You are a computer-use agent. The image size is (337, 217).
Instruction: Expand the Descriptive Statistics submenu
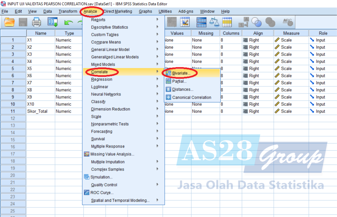pos(110,27)
